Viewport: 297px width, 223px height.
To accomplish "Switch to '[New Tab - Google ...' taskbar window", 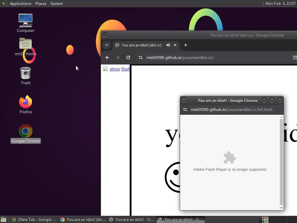I will (x=34, y=220).
